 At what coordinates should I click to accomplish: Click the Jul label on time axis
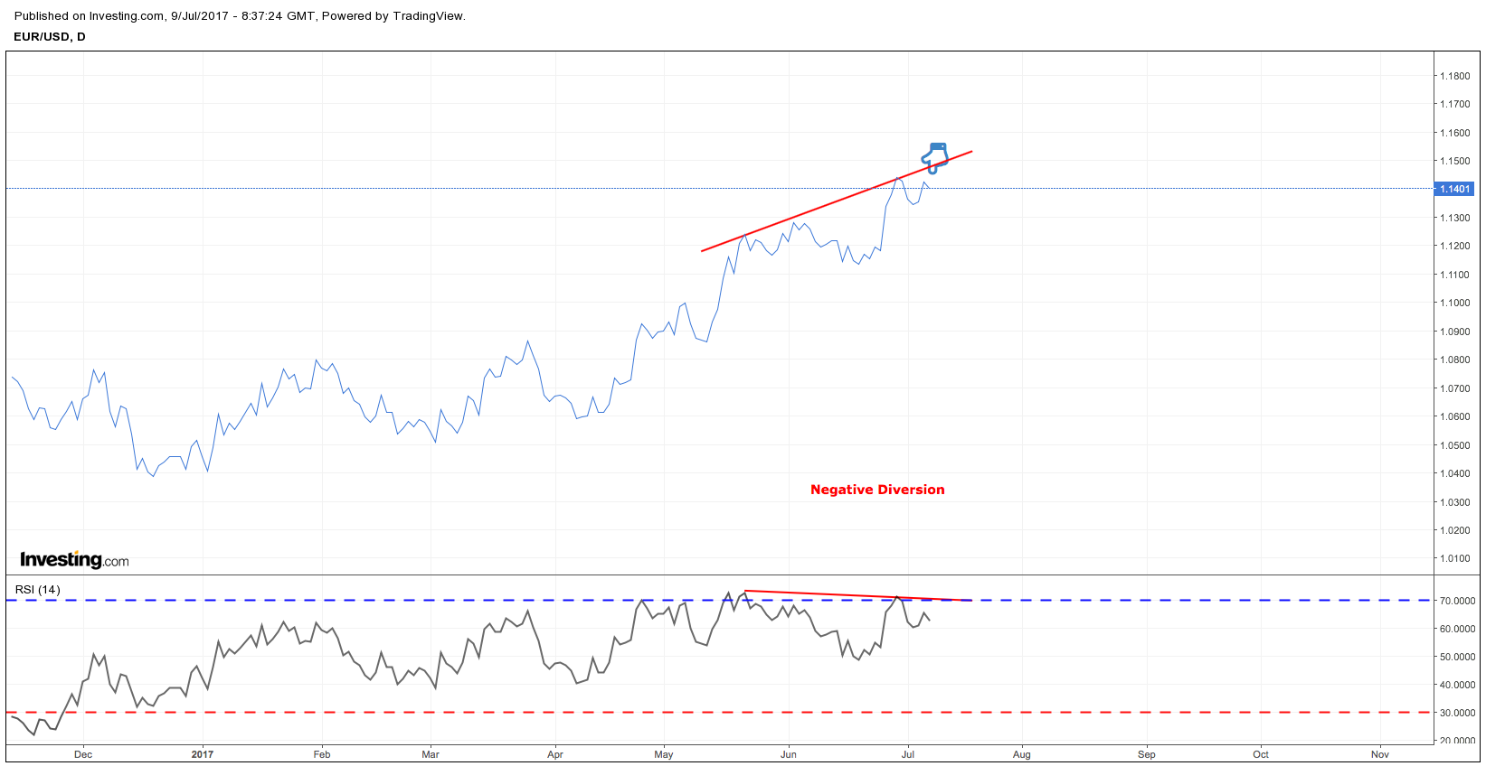[x=908, y=754]
